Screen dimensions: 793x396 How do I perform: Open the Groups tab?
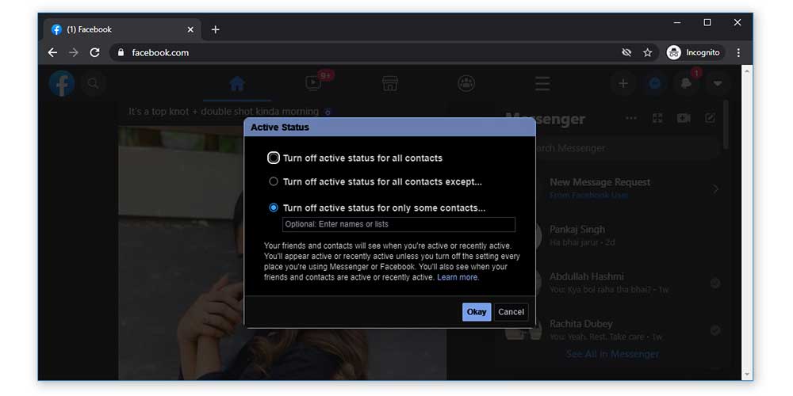466,83
